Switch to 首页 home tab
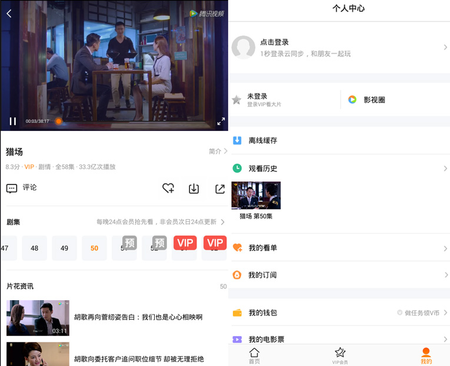Image resolution: width=450 pixels, height=366 pixels. click(x=254, y=355)
